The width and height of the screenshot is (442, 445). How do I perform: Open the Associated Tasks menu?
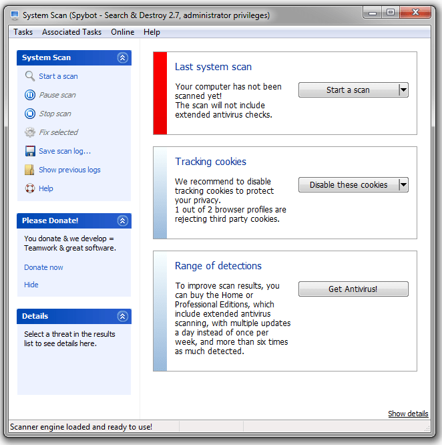[x=72, y=32]
